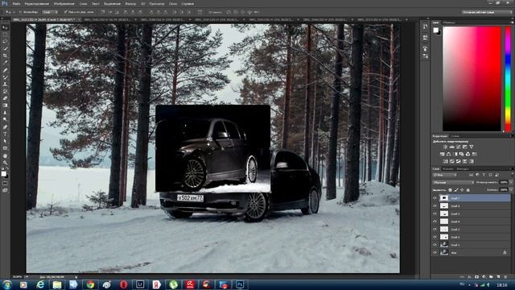Select the Move tool
The height and width of the screenshot is (290, 515).
[x=5, y=27]
